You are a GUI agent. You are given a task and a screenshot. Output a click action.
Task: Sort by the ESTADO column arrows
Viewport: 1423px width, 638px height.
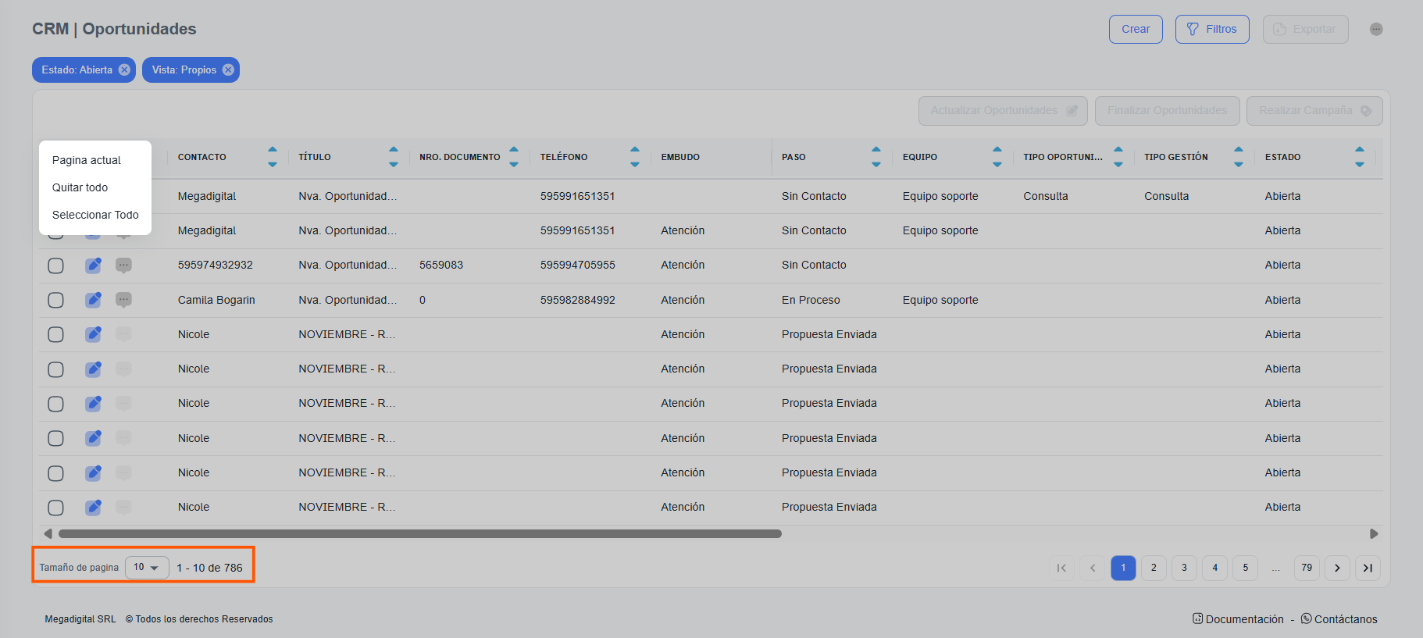pyautogui.click(x=1359, y=157)
